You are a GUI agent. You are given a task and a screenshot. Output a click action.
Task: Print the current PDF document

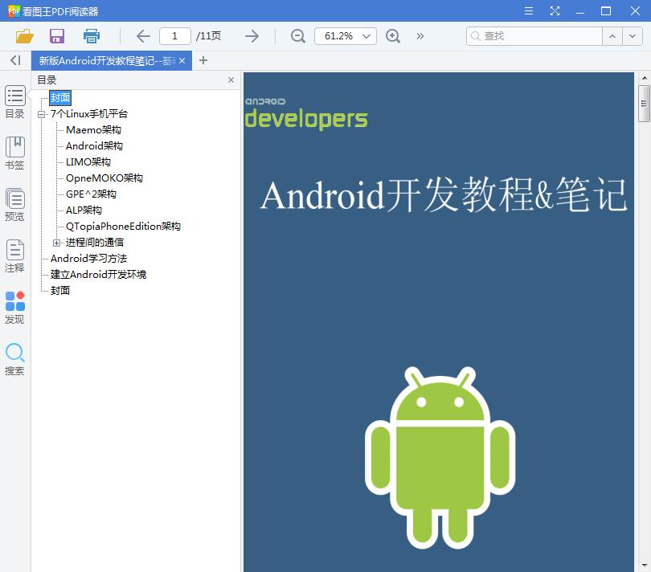coord(91,35)
